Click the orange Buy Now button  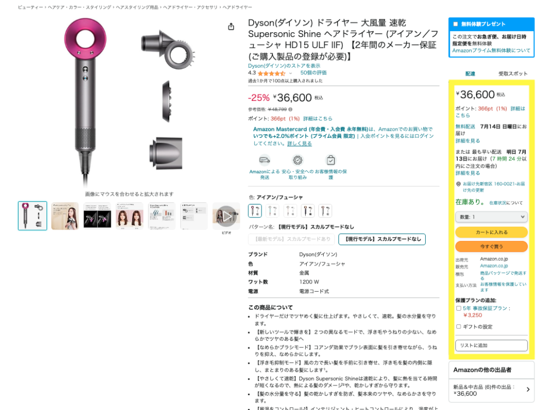pyautogui.click(x=491, y=246)
